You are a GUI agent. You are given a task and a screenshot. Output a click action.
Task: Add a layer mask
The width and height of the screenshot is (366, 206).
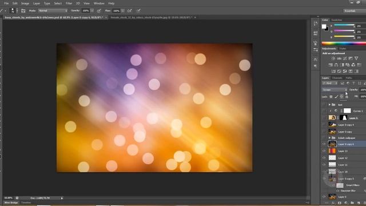[340, 203]
